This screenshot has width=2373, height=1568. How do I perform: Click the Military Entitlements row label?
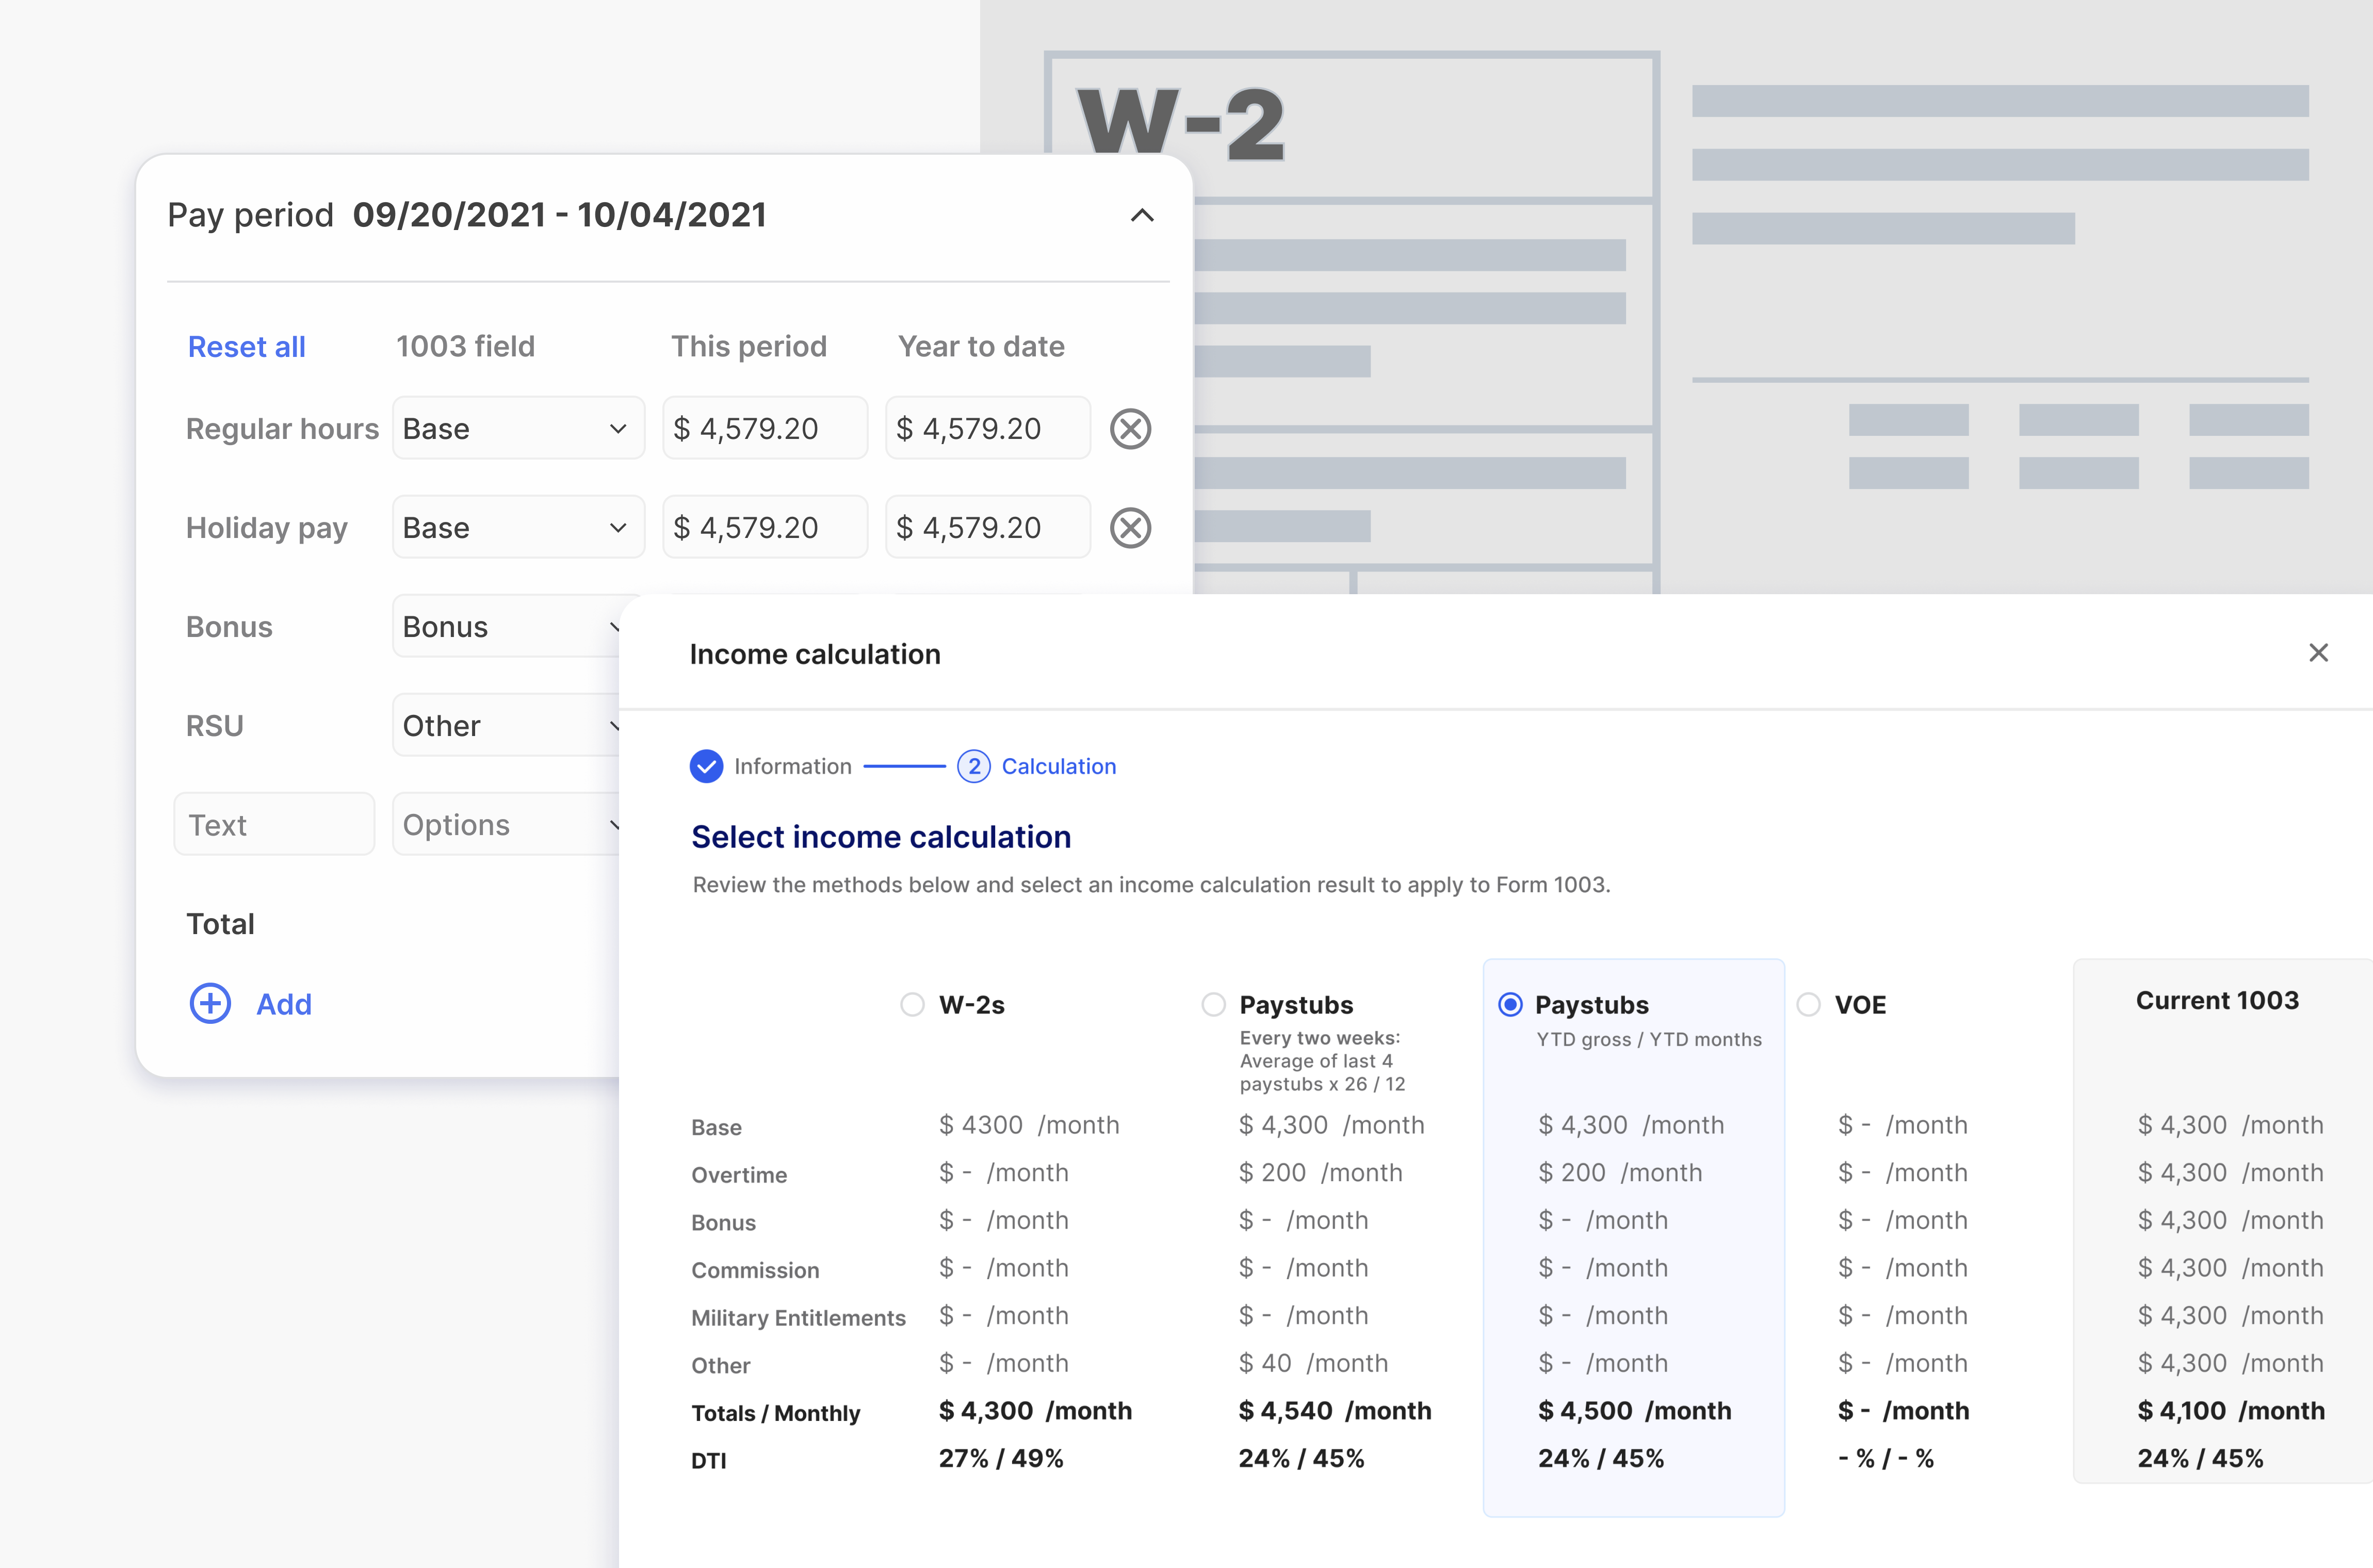pyautogui.click(x=798, y=1318)
